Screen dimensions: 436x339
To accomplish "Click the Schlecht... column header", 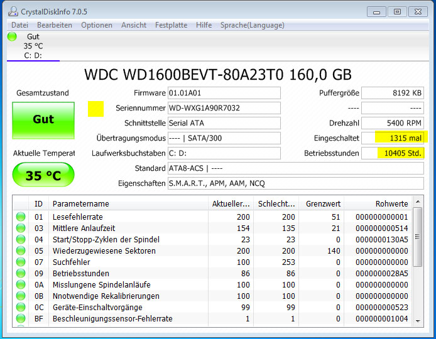I will 276,203.
